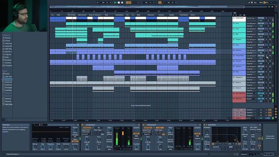
Task: Open first Compressor Audio From dropdown
Action: coord(87,132)
